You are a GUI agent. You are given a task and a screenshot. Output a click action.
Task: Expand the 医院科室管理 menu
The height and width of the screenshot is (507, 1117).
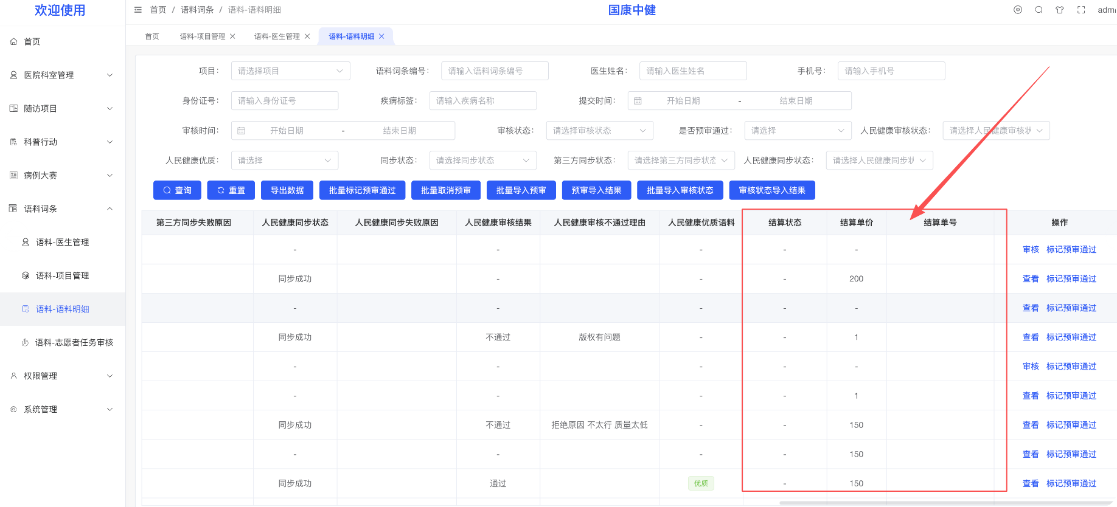pos(63,75)
